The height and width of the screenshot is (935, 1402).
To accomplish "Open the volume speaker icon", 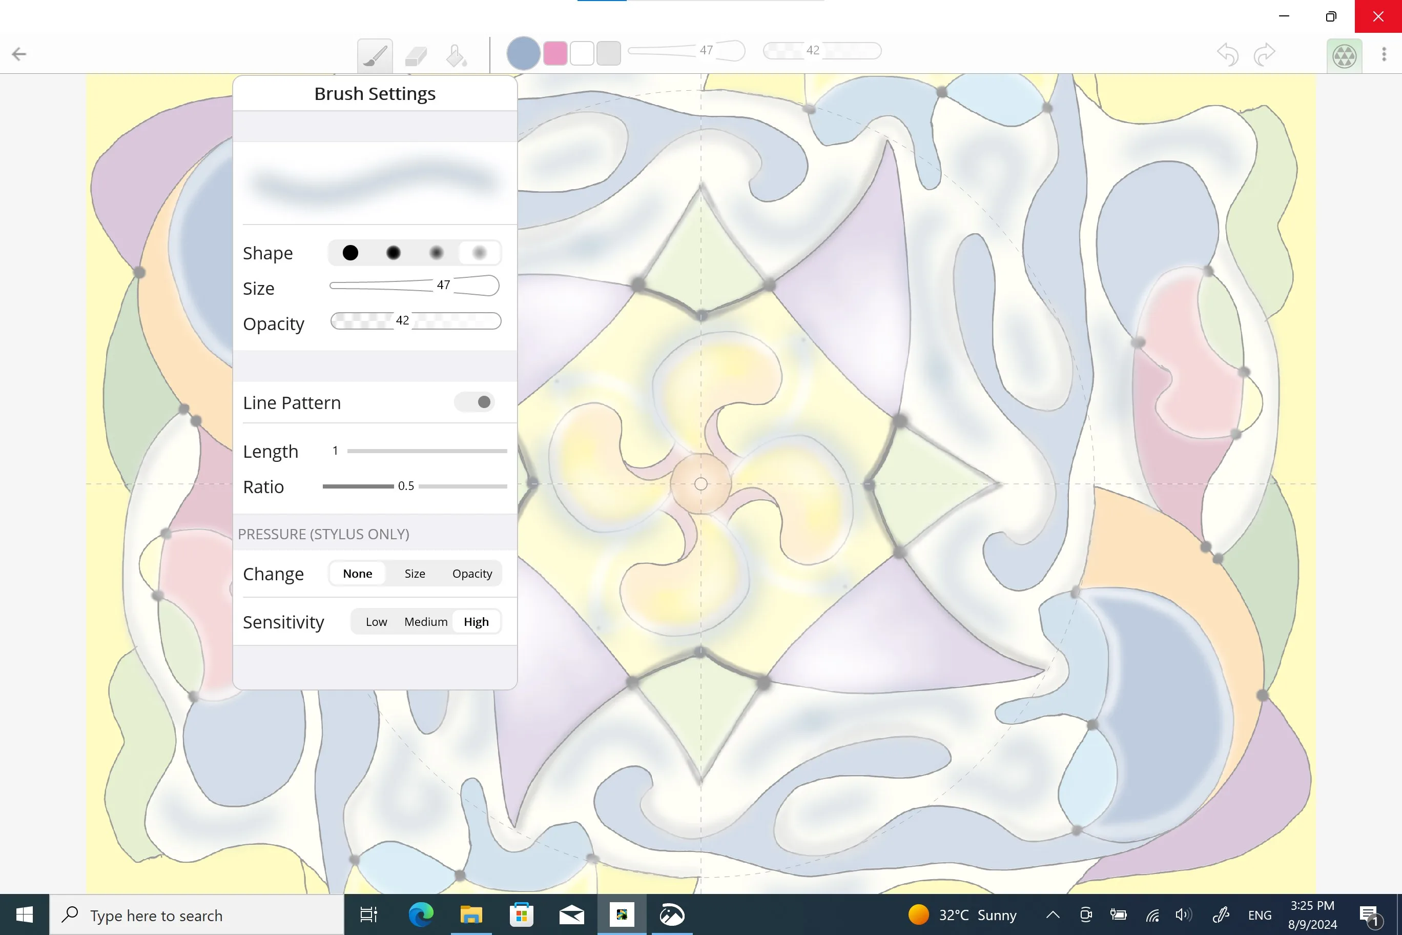I will pos(1184,914).
